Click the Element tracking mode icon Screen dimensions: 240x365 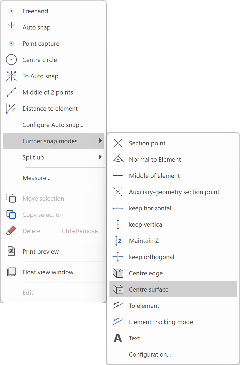click(x=118, y=322)
